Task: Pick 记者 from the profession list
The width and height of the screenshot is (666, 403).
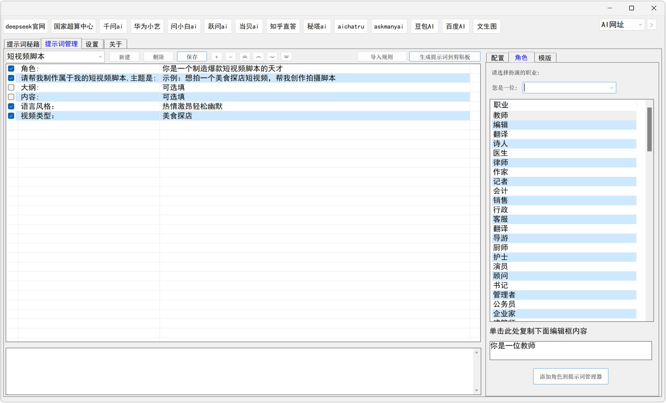Action: point(564,182)
